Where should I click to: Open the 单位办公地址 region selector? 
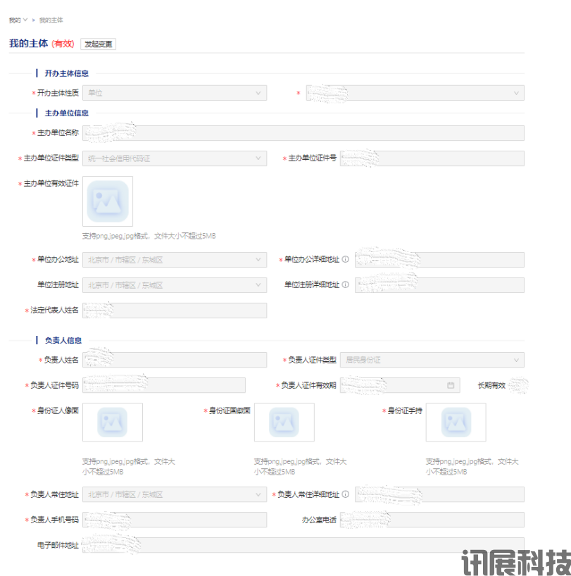(x=174, y=260)
